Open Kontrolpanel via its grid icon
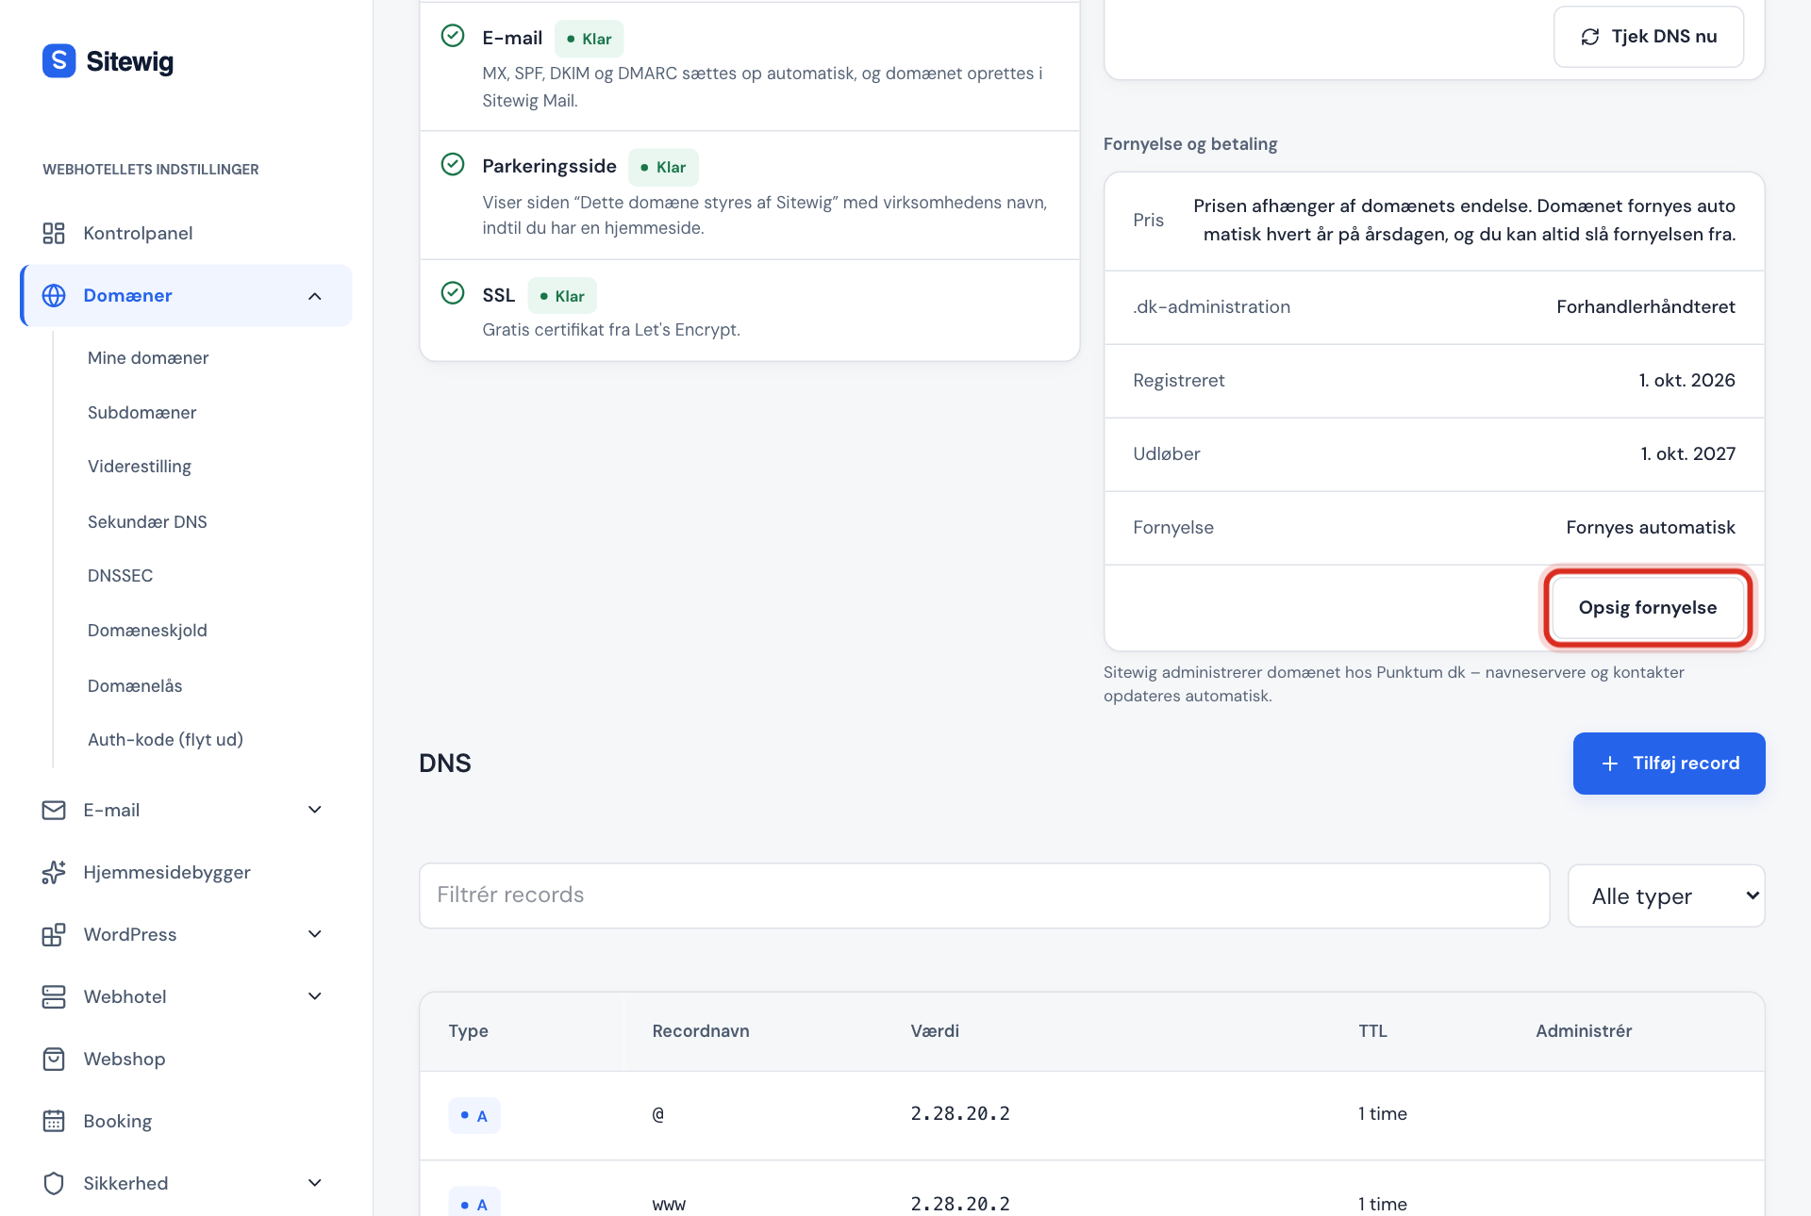 [54, 233]
